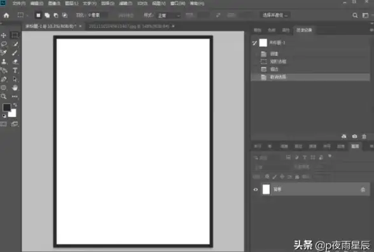This screenshot has height=252, width=374.
Task: Select the Path Selection arrow tool
Action: [15, 79]
